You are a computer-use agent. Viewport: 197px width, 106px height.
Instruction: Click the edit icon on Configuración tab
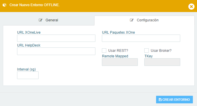(x=132, y=20)
